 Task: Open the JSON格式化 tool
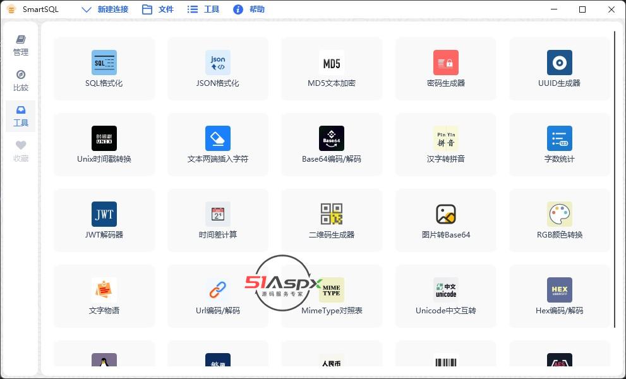[x=217, y=69]
